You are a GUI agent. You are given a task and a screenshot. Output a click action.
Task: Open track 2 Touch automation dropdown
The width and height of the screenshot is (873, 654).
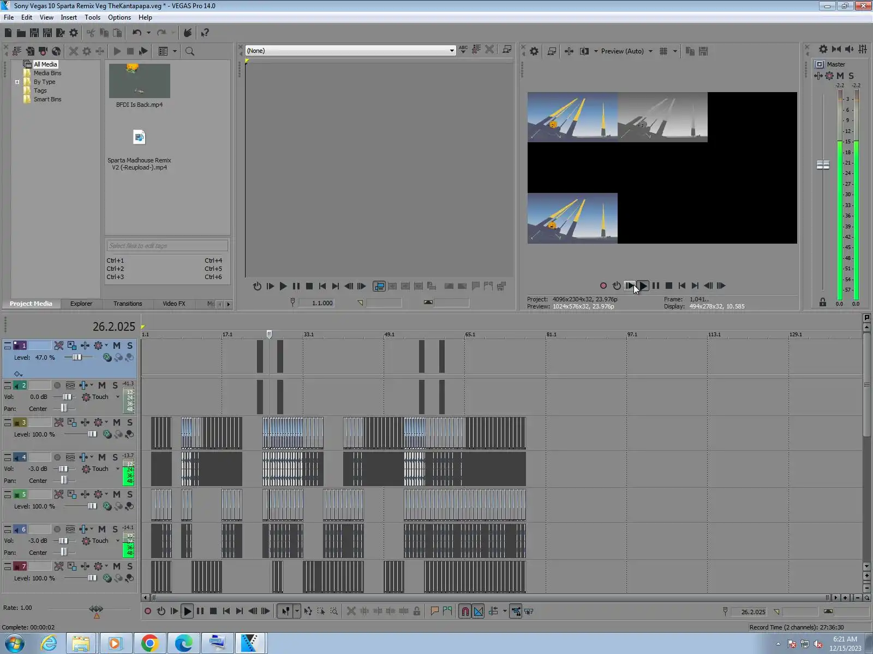[x=117, y=397]
